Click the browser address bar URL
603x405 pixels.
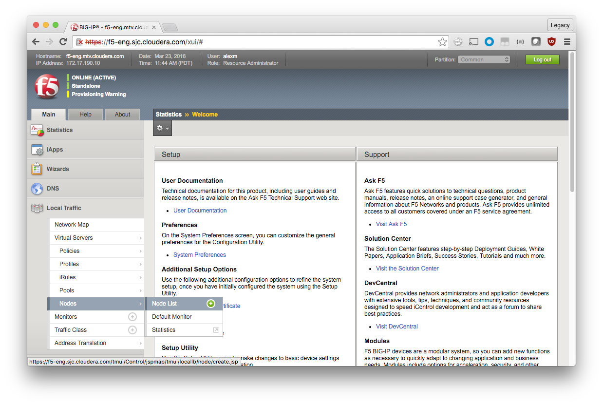(x=253, y=42)
